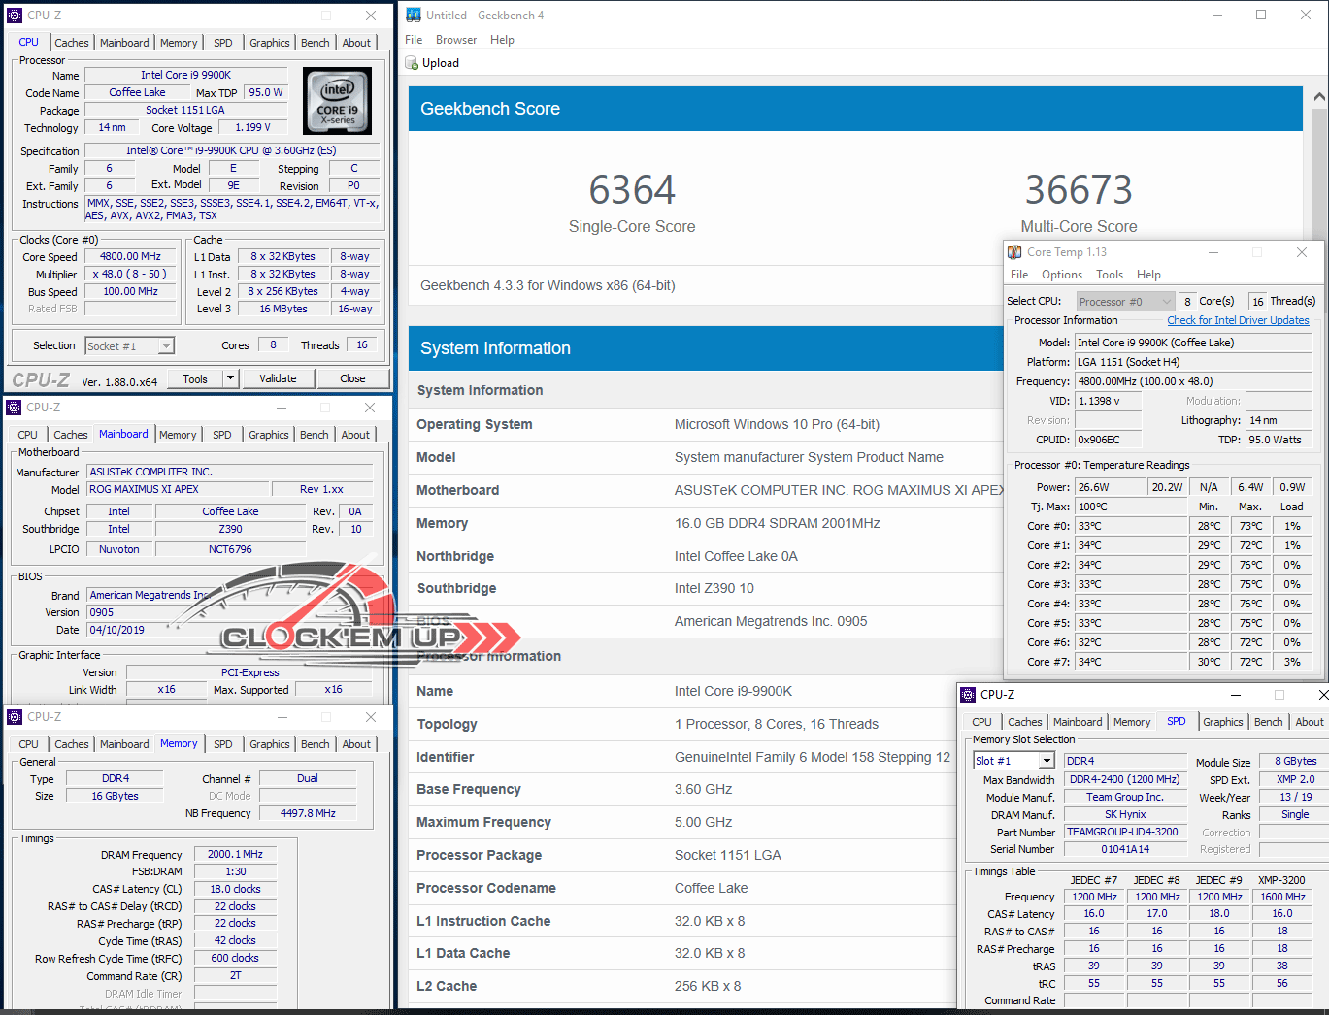Expand the Tools button dropdown arrow

(x=230, y=378)
